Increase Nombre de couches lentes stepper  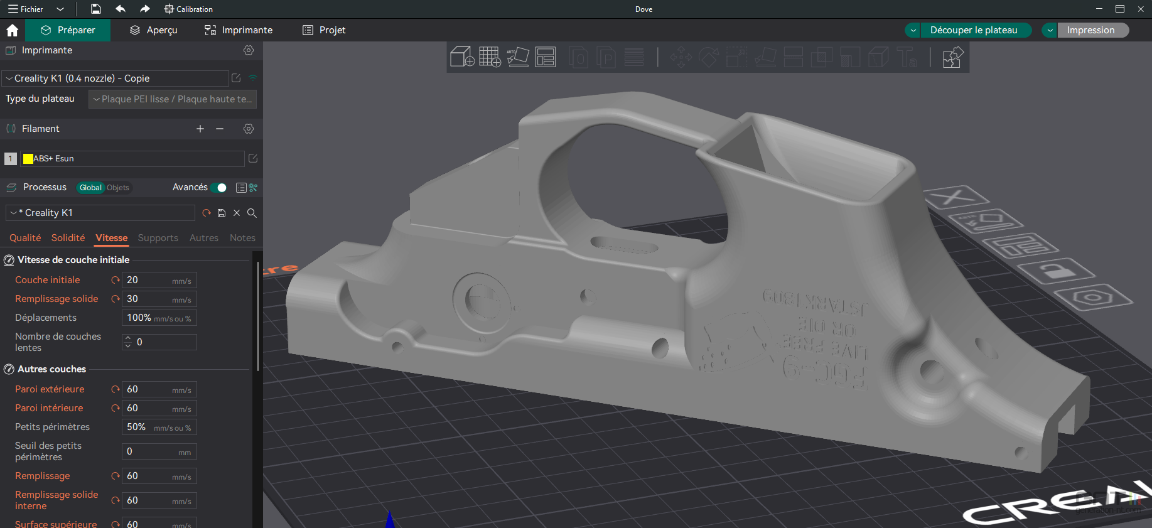coord(128,338)
